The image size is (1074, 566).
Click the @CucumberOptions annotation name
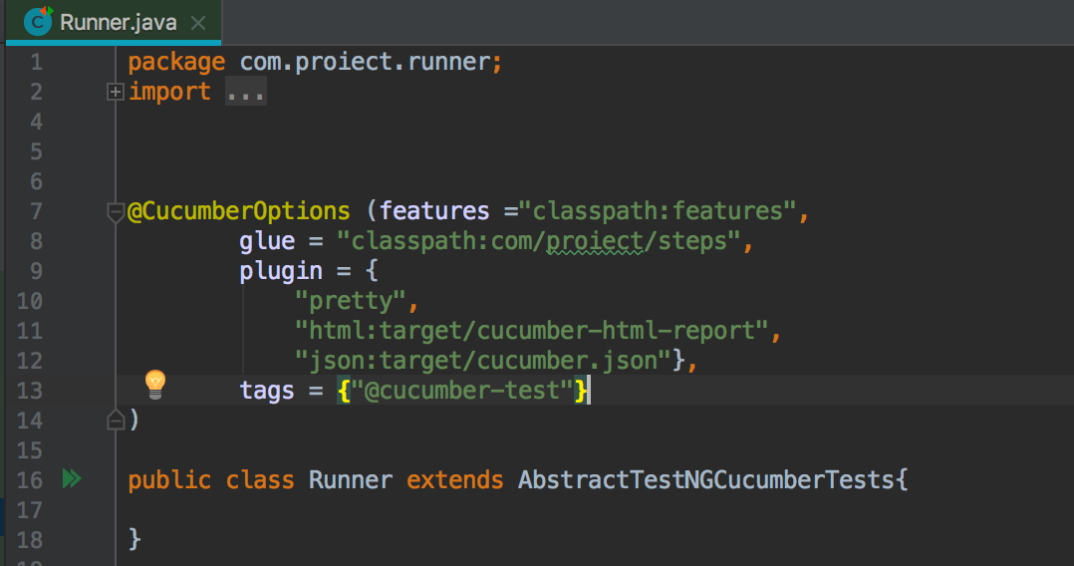(x=239, y=211)
